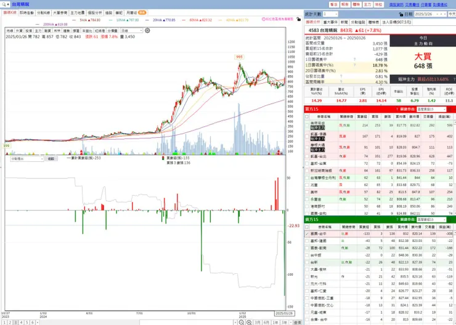The width and height of the screenshot is (456, 325).
Task: Switch to the 月營收 tab
Action: point(136,13)
